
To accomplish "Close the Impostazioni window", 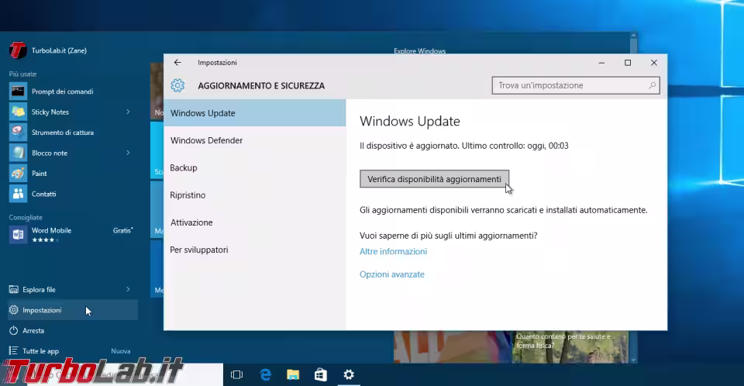I will (x=654, y=63).
